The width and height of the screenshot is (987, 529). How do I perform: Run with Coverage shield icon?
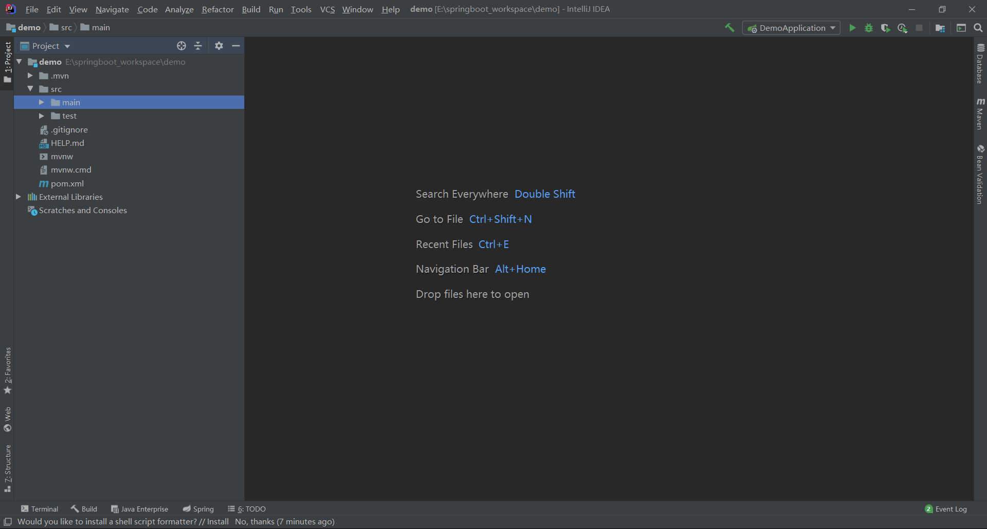[x=885, y=28]
